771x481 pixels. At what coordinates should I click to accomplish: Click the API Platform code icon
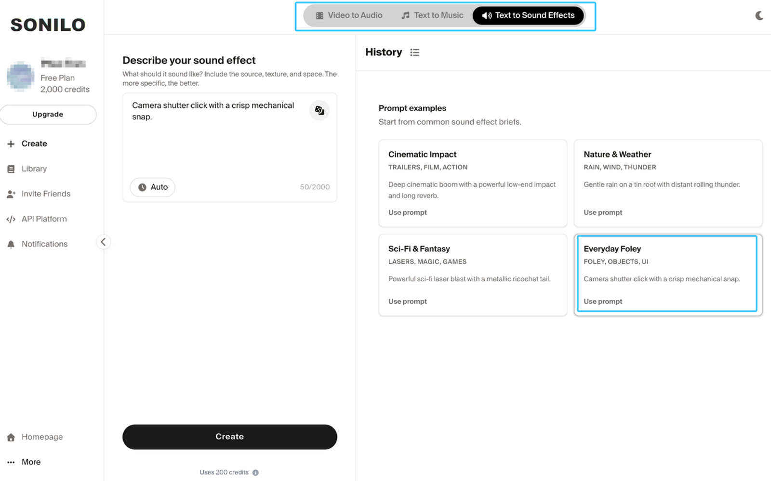[11, 219]
